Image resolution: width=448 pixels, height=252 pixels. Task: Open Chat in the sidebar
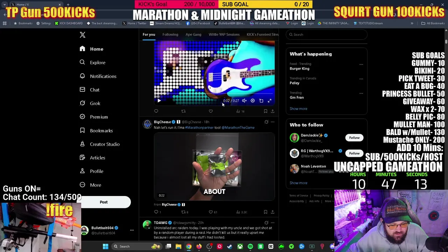coord(90,90)
